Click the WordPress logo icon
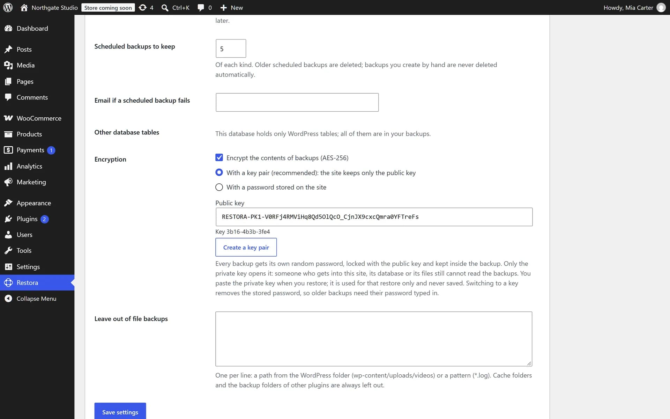The width and height of the screenshot is (670, 419). [x=8, y=7]
